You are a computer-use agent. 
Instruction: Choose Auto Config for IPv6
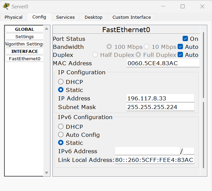pyautogui.click(x=61, y=135)
